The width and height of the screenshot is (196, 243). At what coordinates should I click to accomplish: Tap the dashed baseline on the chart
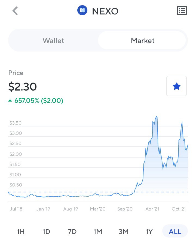[x=98, y=192]
